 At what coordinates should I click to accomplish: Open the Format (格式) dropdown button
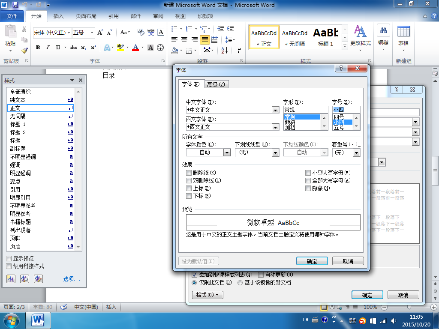coord(208,295)
